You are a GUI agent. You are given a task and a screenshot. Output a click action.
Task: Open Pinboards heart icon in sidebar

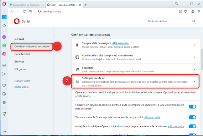pos(4,85)
